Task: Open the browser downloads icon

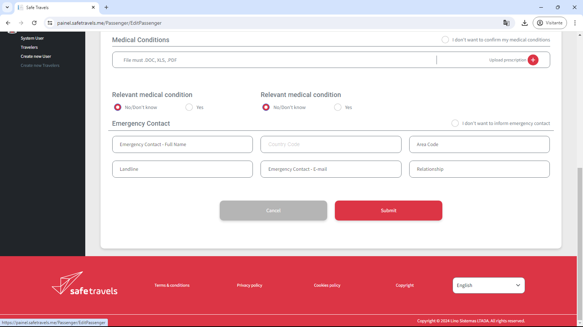Action: (524, 23)
